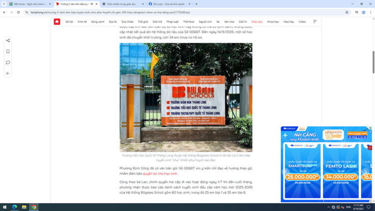Open the Thể thao section
This screenshot has width=375, height=211.
pyautogui.click(x=189, y=22)
